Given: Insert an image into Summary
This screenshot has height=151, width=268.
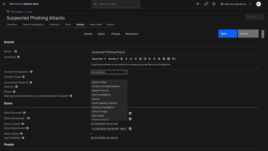Looking at the screenshot, I should tap(169, 59).
